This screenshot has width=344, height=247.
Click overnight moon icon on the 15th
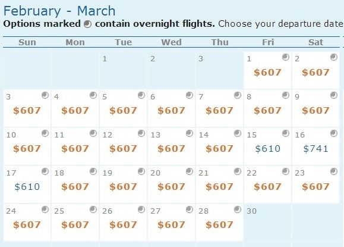[285, 133]
